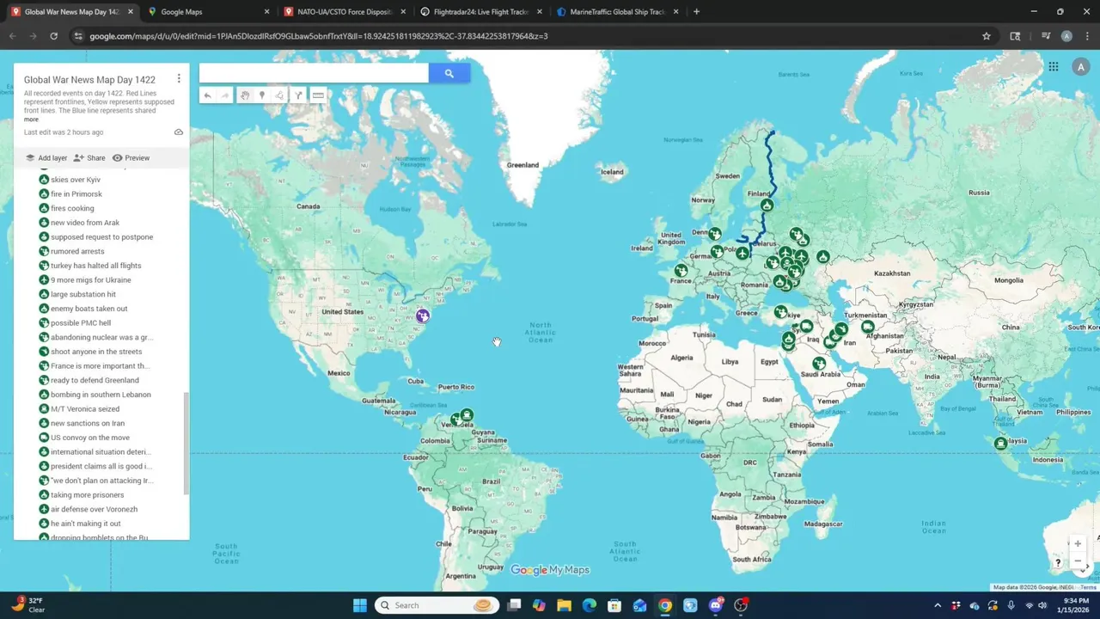This screenshot has height=619, width=1100.
Task: Click the green marker in France
Action: point(681,271)
